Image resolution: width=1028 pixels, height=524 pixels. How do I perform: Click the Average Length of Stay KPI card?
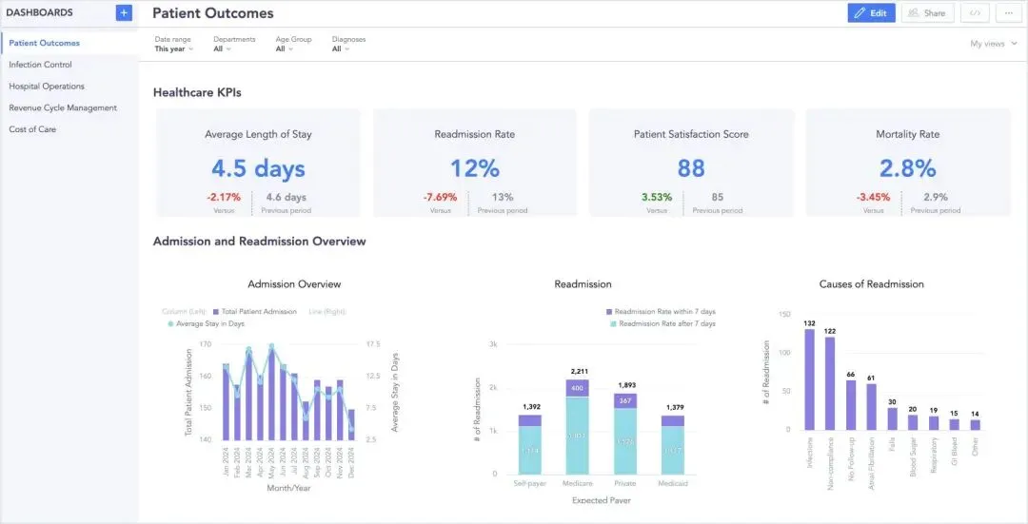click(x=258, y=163)
